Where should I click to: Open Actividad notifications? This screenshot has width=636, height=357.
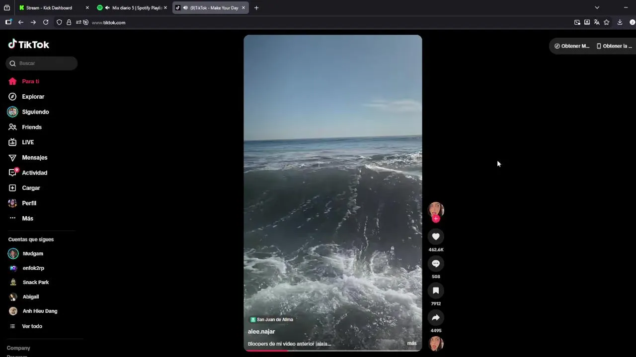point(28,173)
